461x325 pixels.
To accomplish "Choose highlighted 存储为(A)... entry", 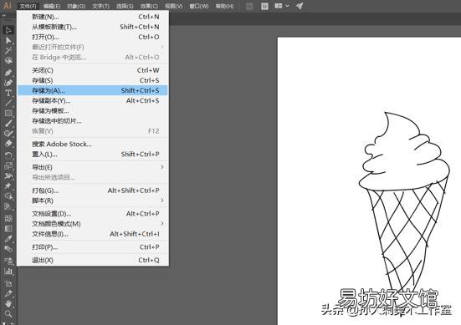I will (93, 90).
